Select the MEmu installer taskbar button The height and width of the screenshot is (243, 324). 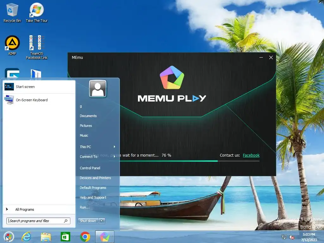pyautogui.click(x=104, y=237)
